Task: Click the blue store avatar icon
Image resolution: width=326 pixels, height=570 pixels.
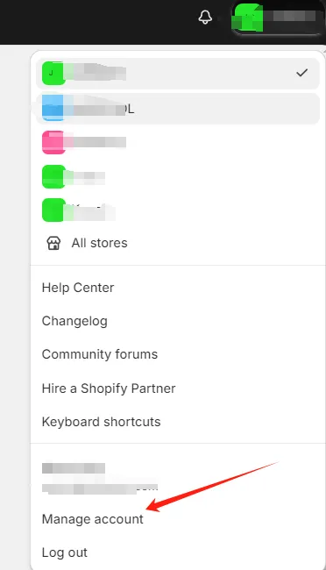Action: (53, 108)
